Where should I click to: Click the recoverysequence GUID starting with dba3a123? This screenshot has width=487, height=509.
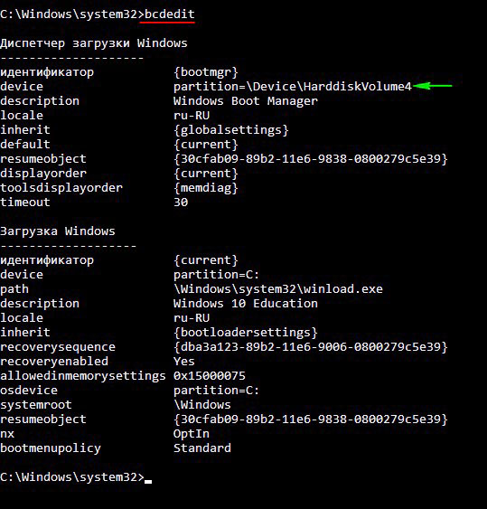point(311,346)
